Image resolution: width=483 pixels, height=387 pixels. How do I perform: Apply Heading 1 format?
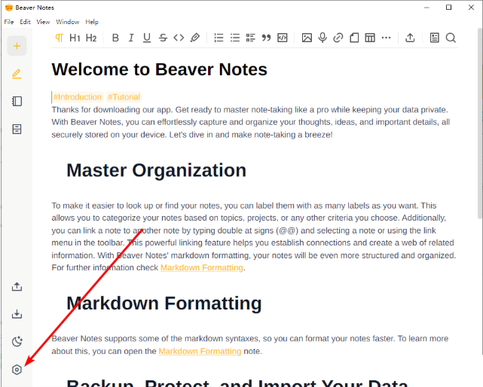(75, 38)
